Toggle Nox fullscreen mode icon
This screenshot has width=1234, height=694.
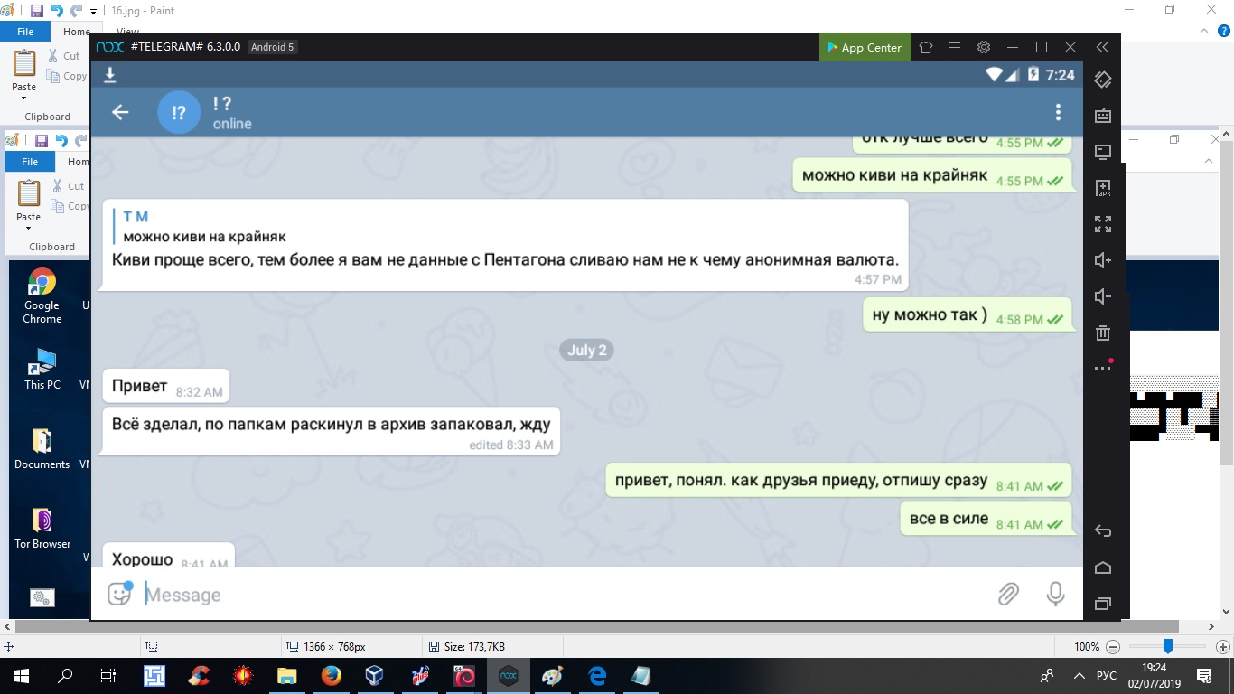pyautogui.click(x=1102, y=224)
